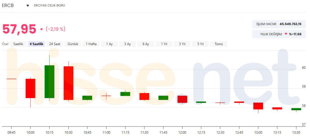Screen dimensions: 310x139
Task: Click the 10:15 time axis label
Action: tap(49, 132)
